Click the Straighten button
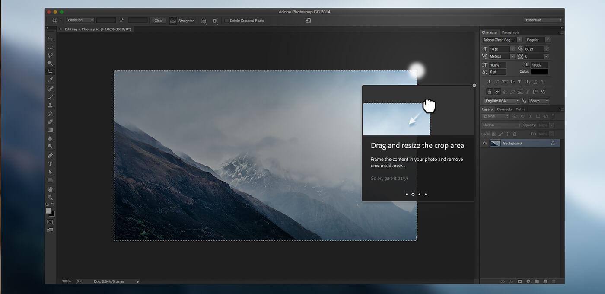 183,20
